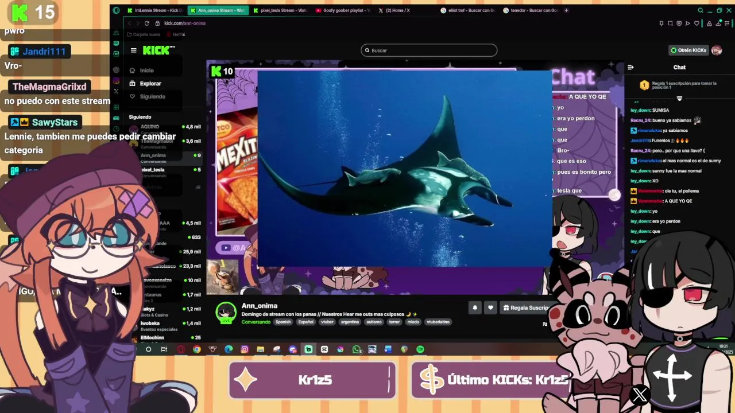Click the Chat panel header
The height and width of the screenshot is (413, 735).
679,67
